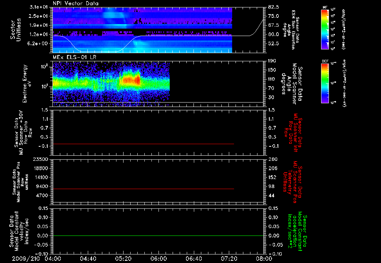The image size is (381, 263).
Task: Click the '260' telemetry tick value
Action: [x=273, y=159]
